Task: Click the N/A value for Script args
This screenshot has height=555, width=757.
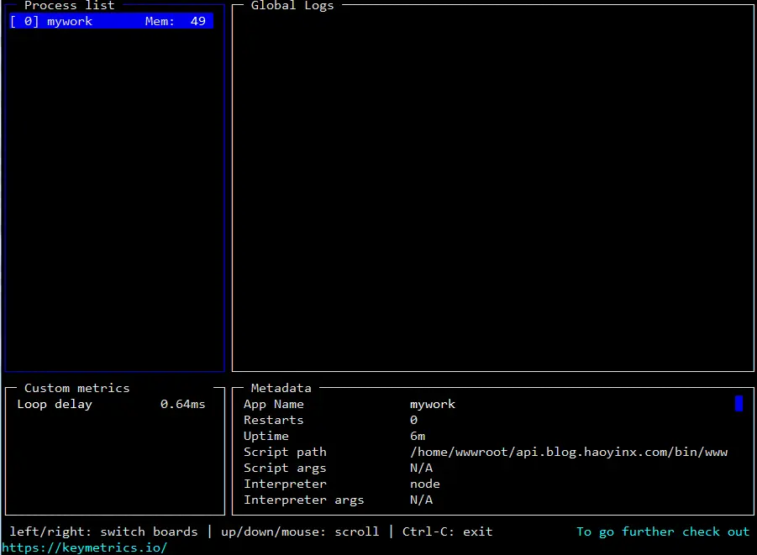Action: (x=422, y=469)
